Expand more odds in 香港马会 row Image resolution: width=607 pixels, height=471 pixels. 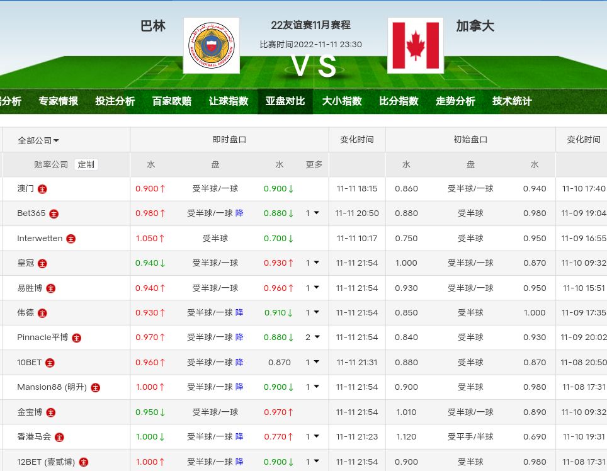(312, 436)
